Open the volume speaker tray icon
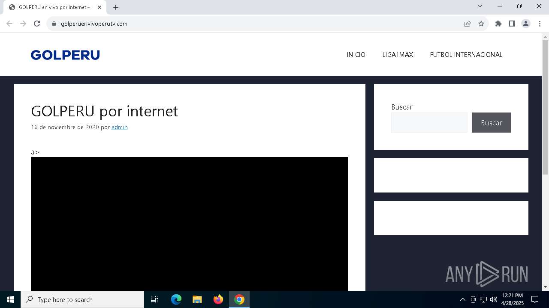The image size is (549, 308). pyautogui.click(x=494, y=299)
